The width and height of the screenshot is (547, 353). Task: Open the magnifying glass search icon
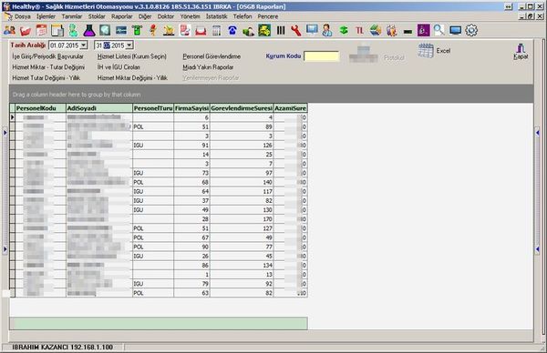tap(439, 30)
